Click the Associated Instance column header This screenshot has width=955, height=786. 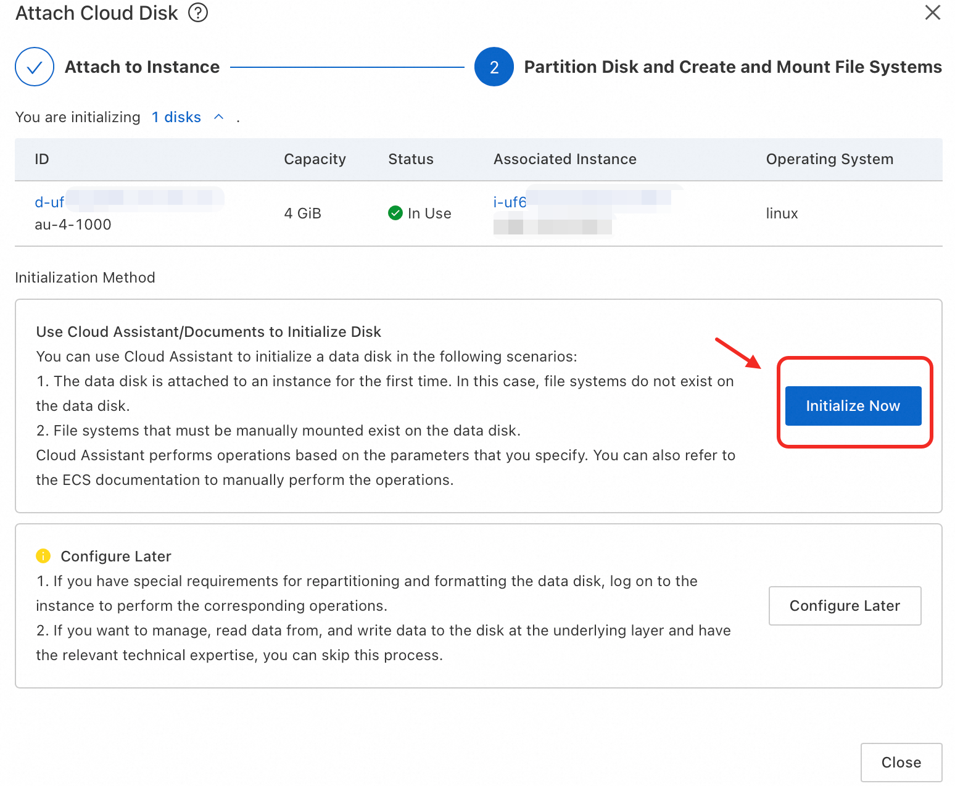click(564, 159)
